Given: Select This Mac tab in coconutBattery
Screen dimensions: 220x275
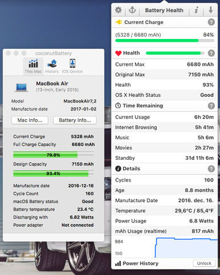Looking at the screenshot, I should 33,66.
